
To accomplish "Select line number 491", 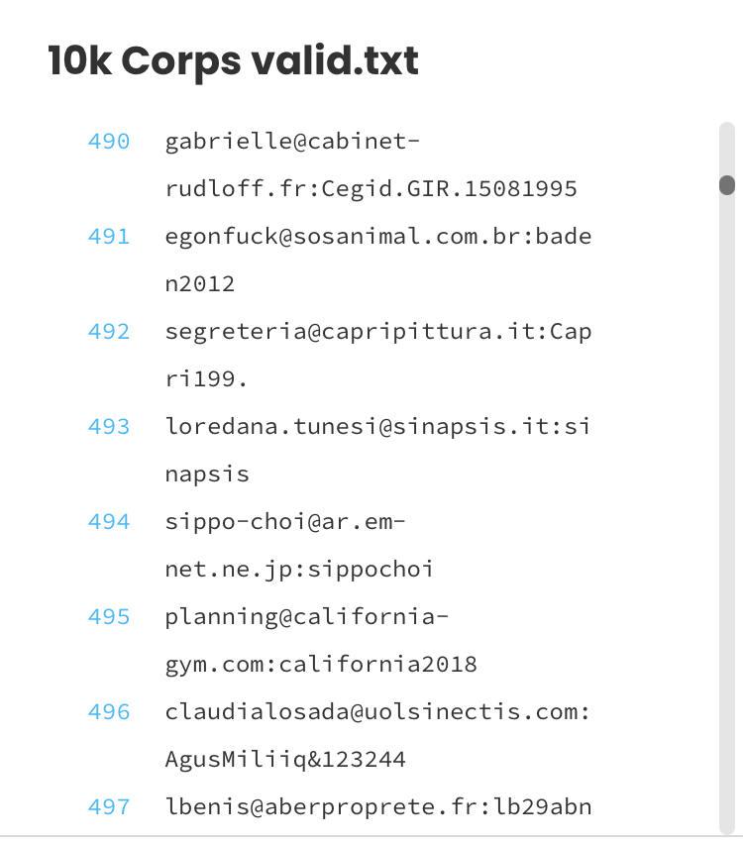I will [x=109, y=237].
